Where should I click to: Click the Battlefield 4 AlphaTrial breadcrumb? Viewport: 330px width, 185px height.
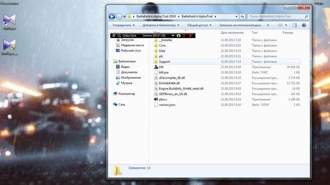point(197,16)
